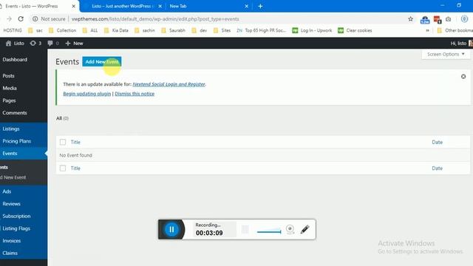473x266 pixels.
Task: Open Other bookmarks folder
Action: [455, 30]
